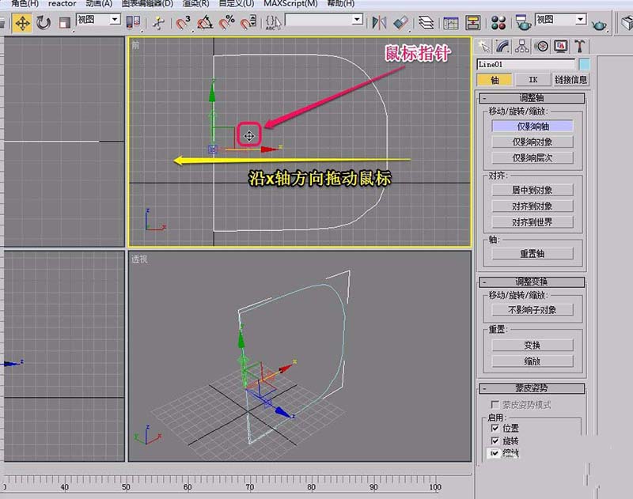The image size is (633, 499).
Task: Toggle the 不影响子对象 button
Action: pyautogui.click(x=533, y=310)
